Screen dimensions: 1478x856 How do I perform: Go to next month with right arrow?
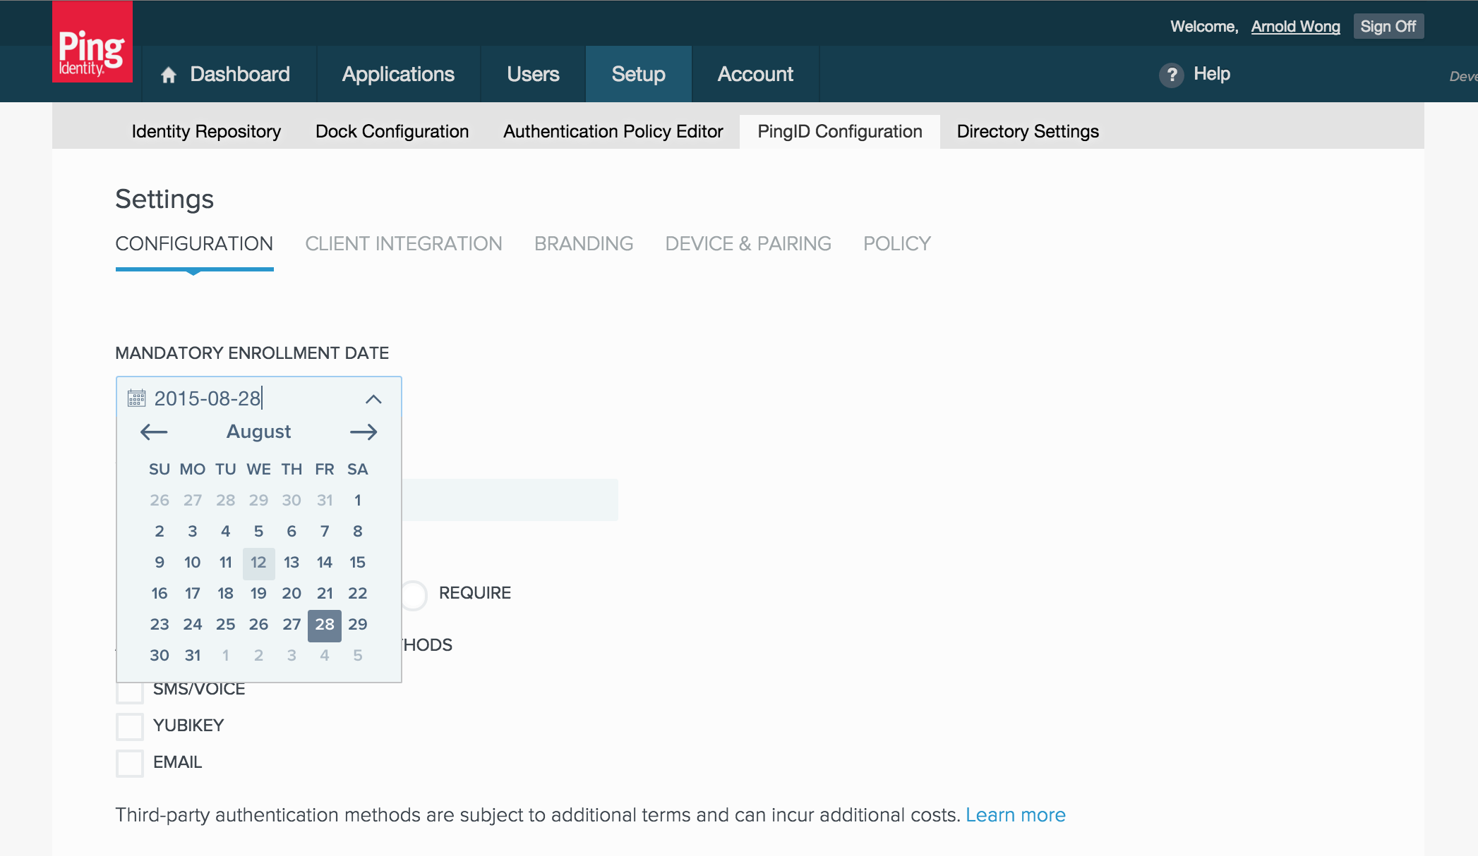pos(364,432)
